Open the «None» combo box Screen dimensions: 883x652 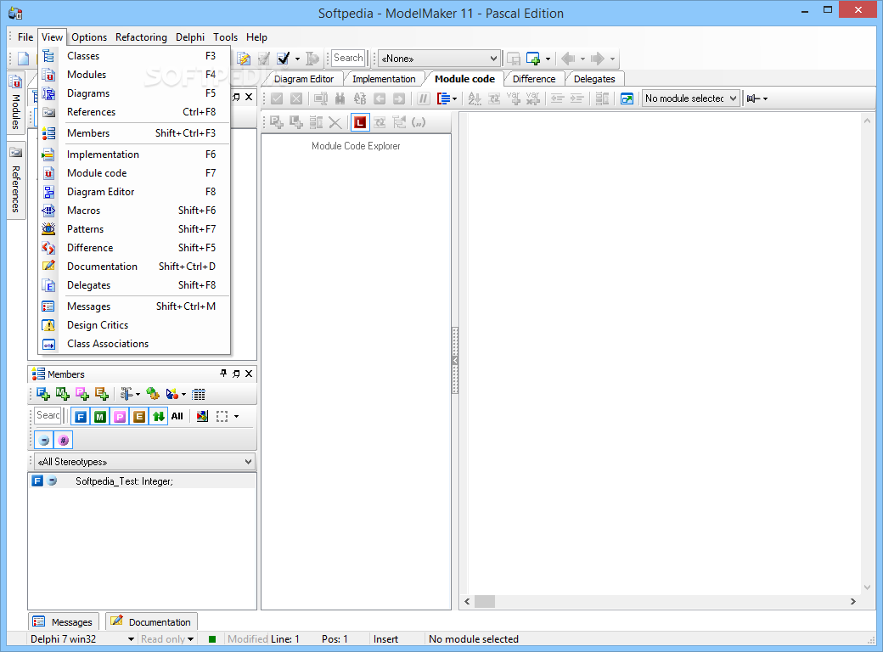click(x=439, y=59)
